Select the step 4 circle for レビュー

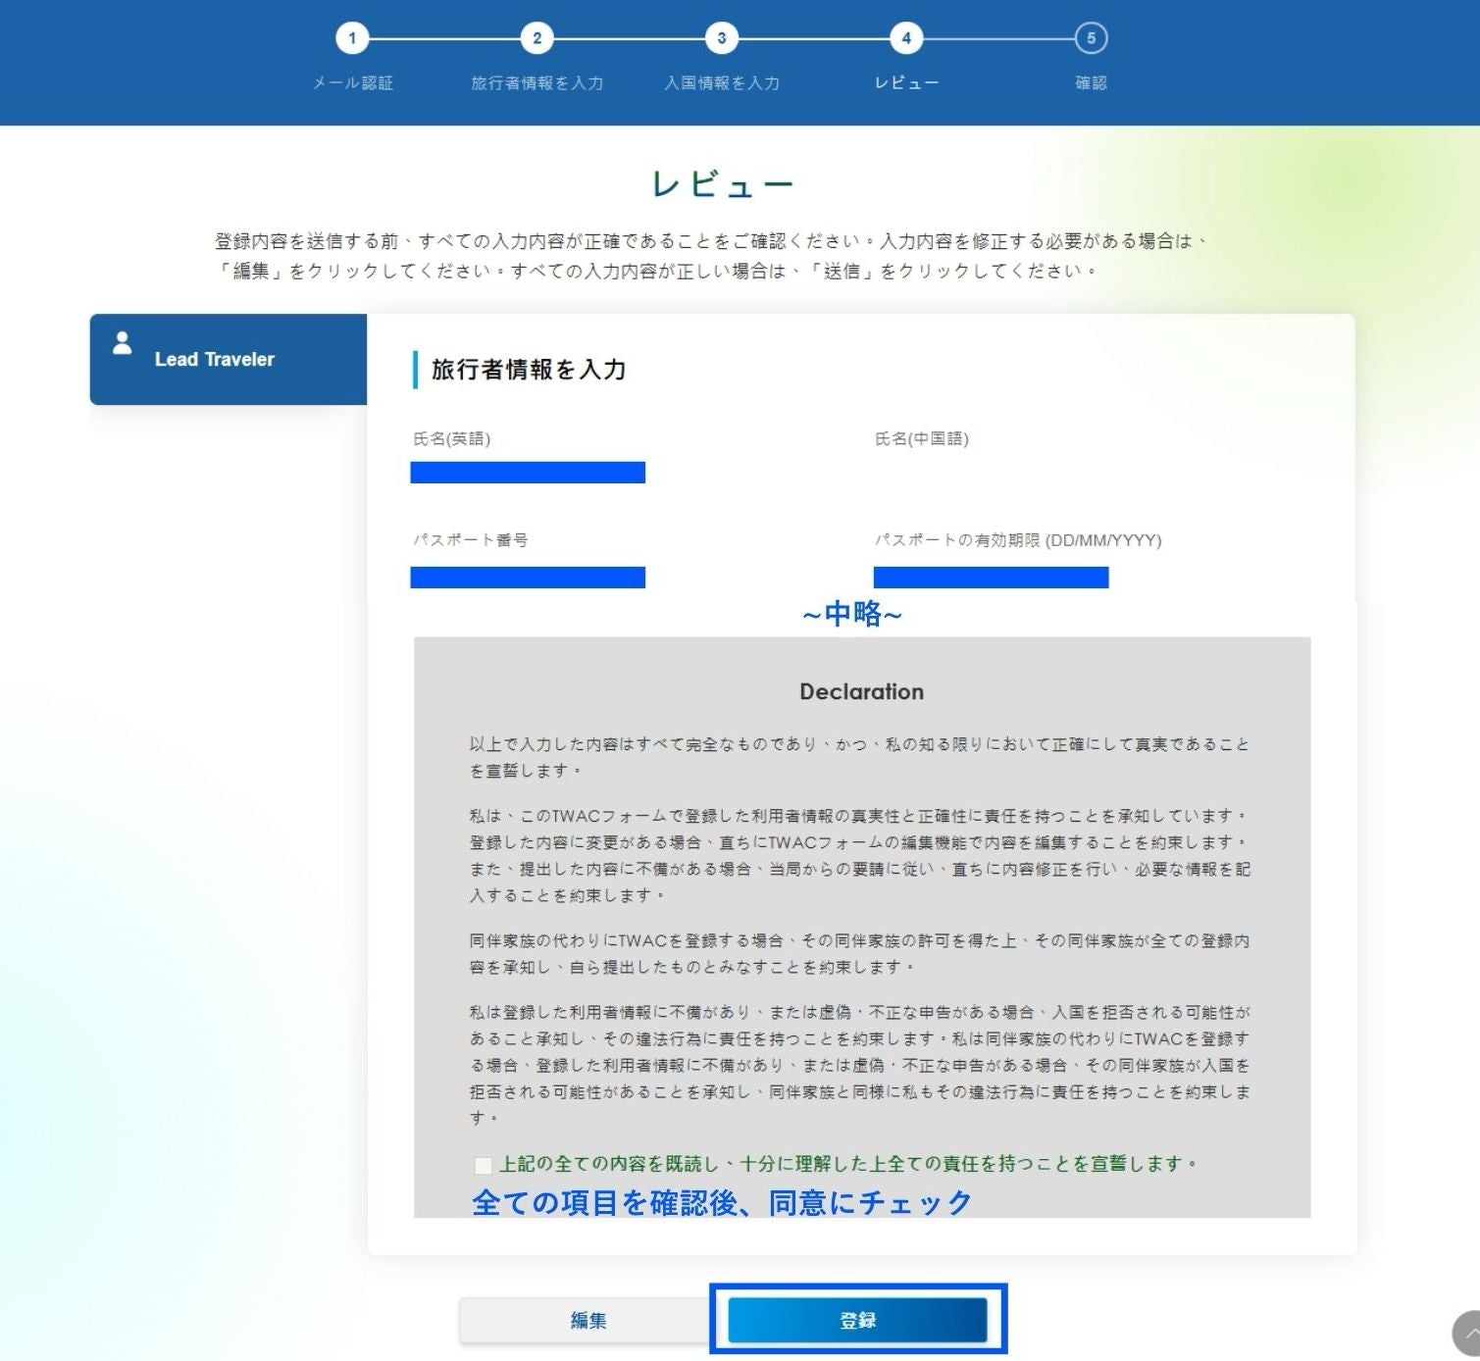(905, 39)
